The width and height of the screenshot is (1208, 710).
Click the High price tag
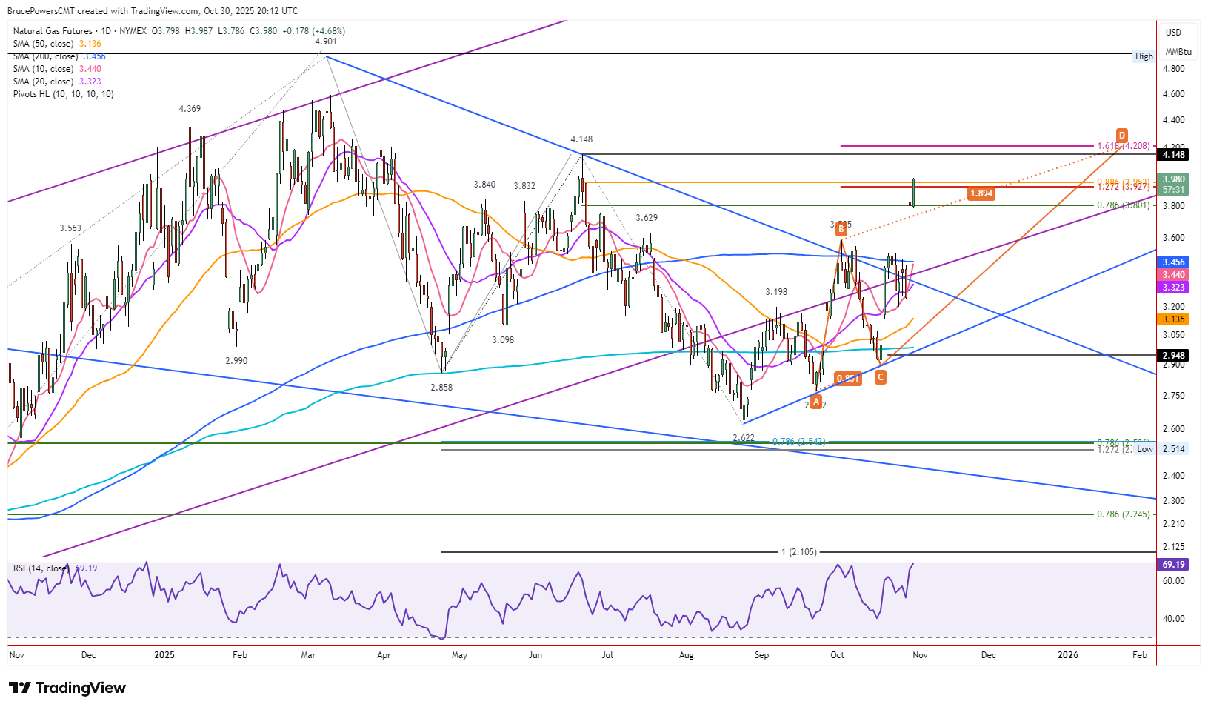(1144, 56)
